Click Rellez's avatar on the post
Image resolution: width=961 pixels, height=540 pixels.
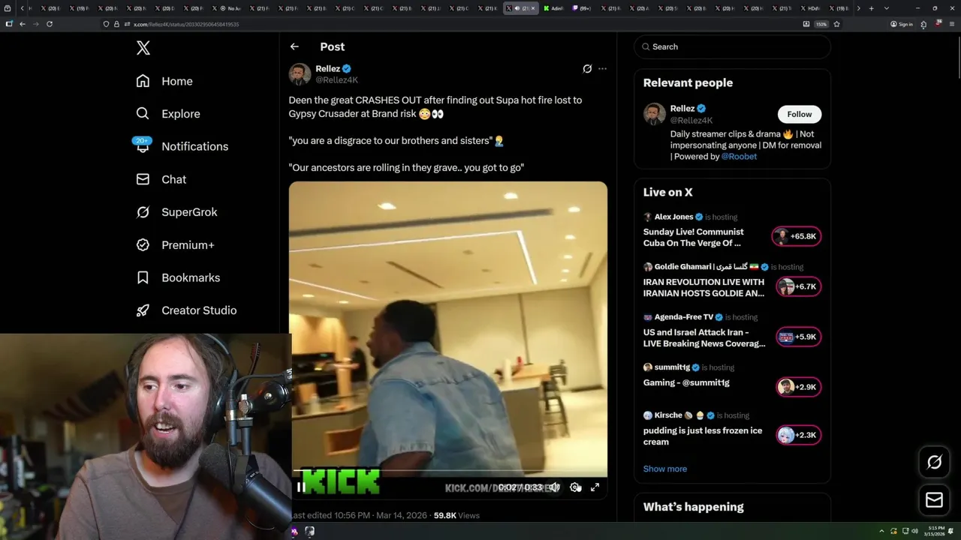tap(300, 73)
